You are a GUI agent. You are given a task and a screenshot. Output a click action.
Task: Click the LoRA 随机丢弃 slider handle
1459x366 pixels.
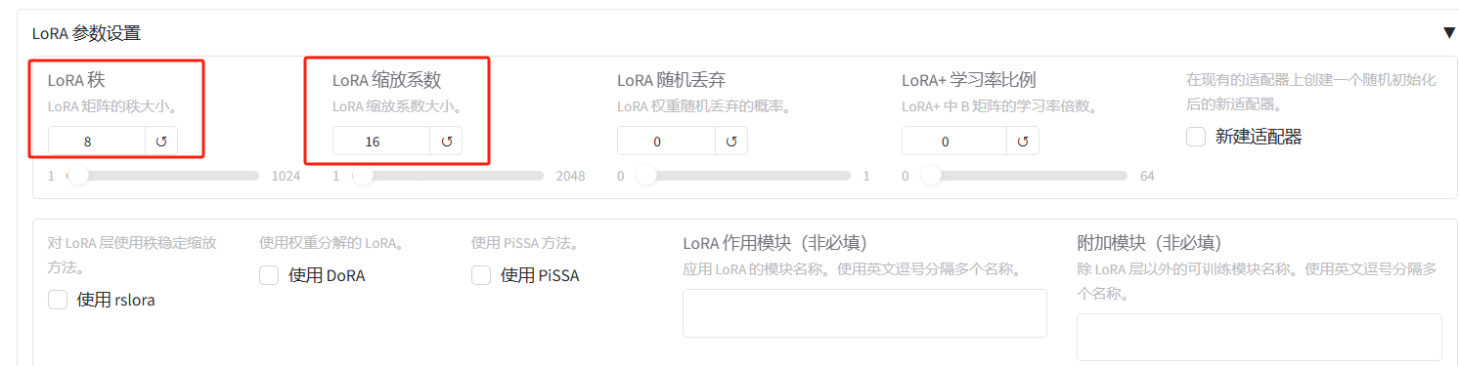coord(646,177)
